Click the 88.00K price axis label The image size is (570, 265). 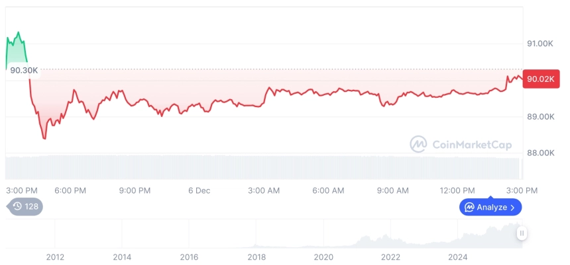(540, 153)
